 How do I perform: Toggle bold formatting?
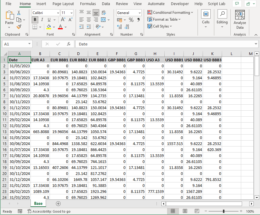click(x=35, y=19)
